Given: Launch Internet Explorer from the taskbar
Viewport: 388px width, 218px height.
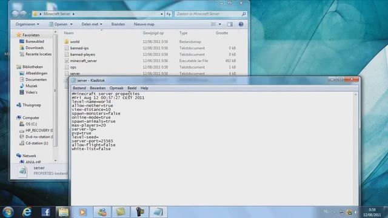Looking at the screenshot, I should click(27, 212).
